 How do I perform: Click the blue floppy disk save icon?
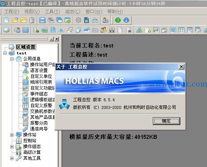point(42,20)
